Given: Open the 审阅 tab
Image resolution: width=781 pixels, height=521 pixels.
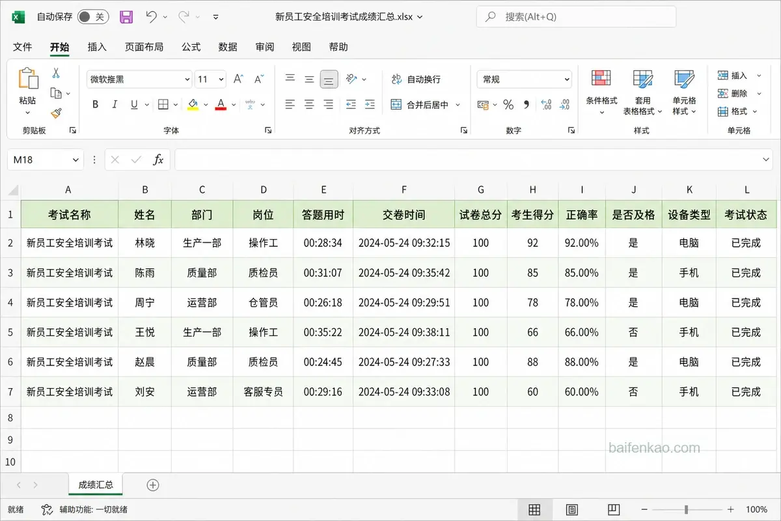Looking at the screenshot, I should coord(265,47).
